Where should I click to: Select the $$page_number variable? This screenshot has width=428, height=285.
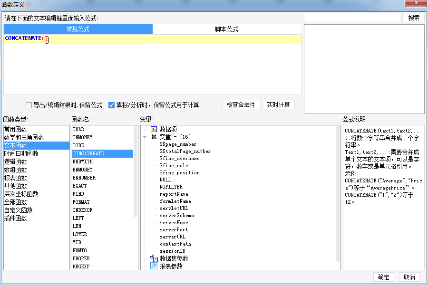[x=178, y=144]
